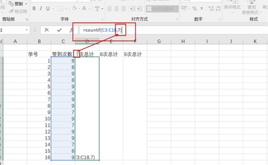Click the 9次总计 header cell
The width and height of the screenshot is (268, 165).
pyautogui.click(x=135, y=54)
